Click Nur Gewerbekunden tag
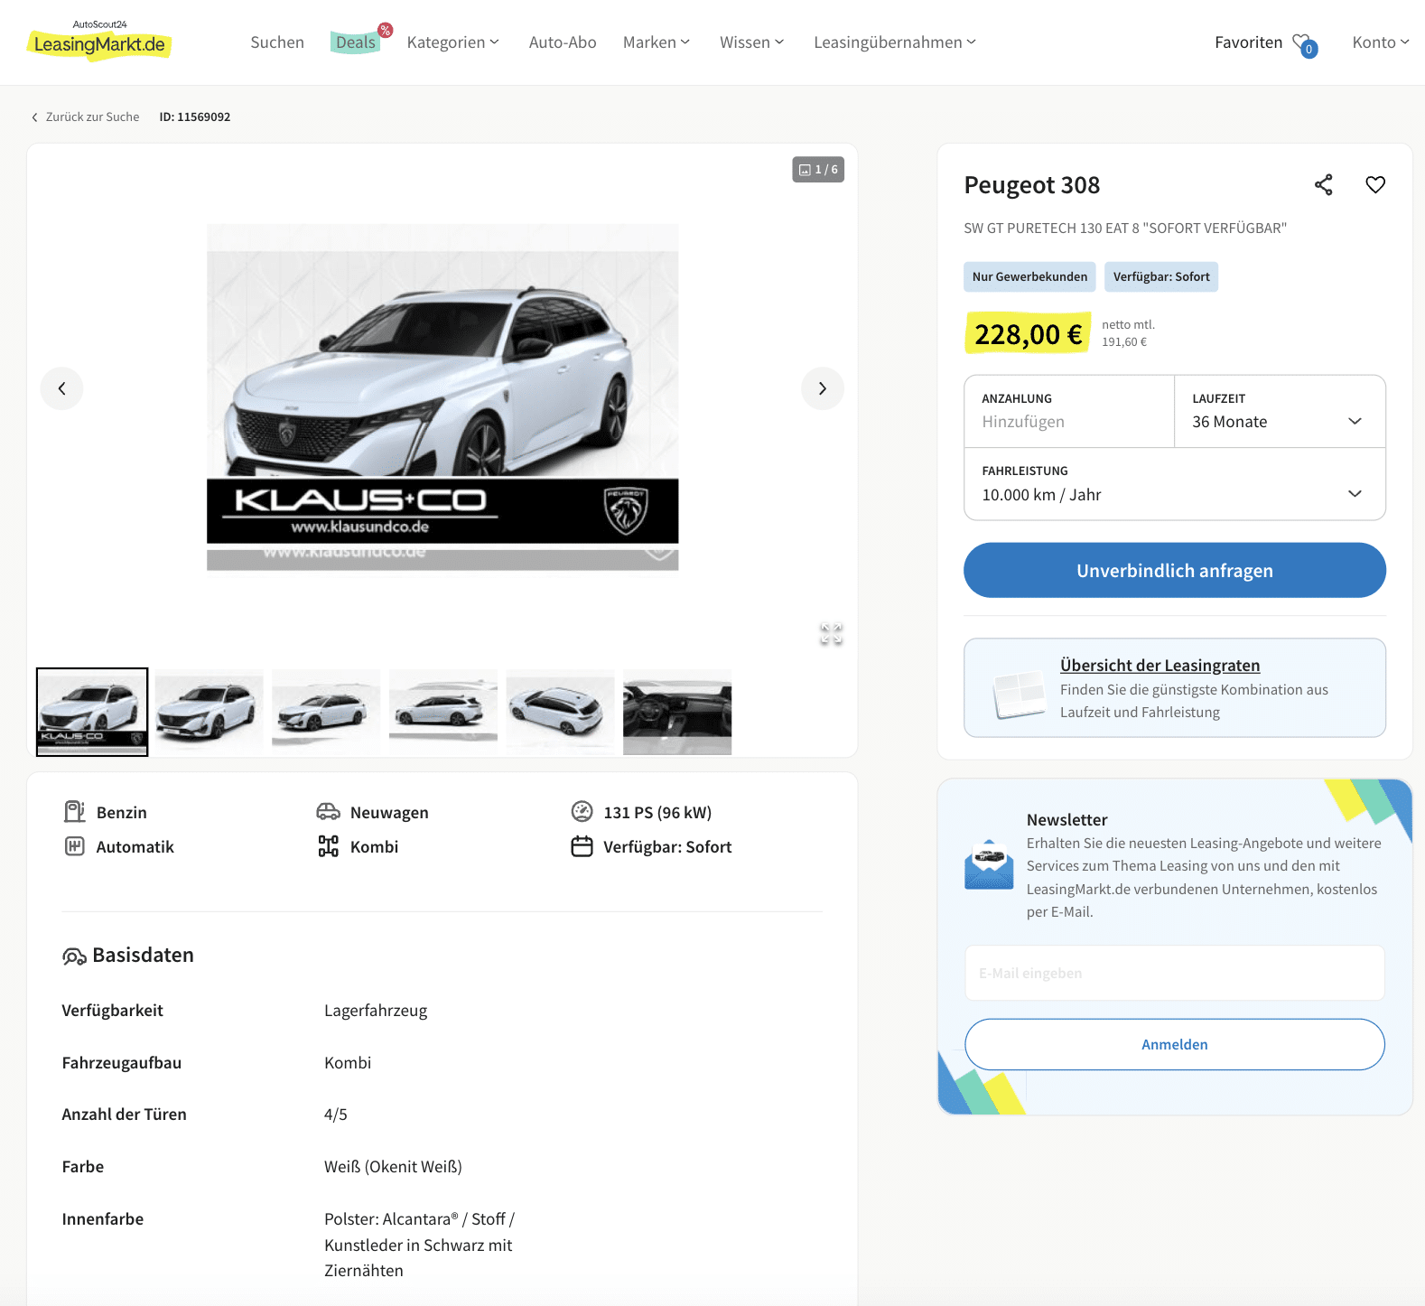This screenshot has height=1306, width=1425. tap(1029, 277)
